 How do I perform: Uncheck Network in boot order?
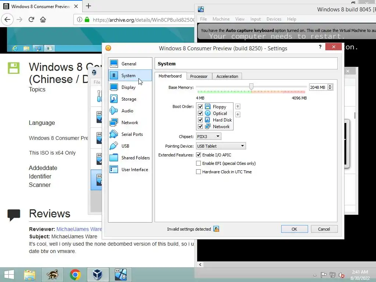pos(200,126)
